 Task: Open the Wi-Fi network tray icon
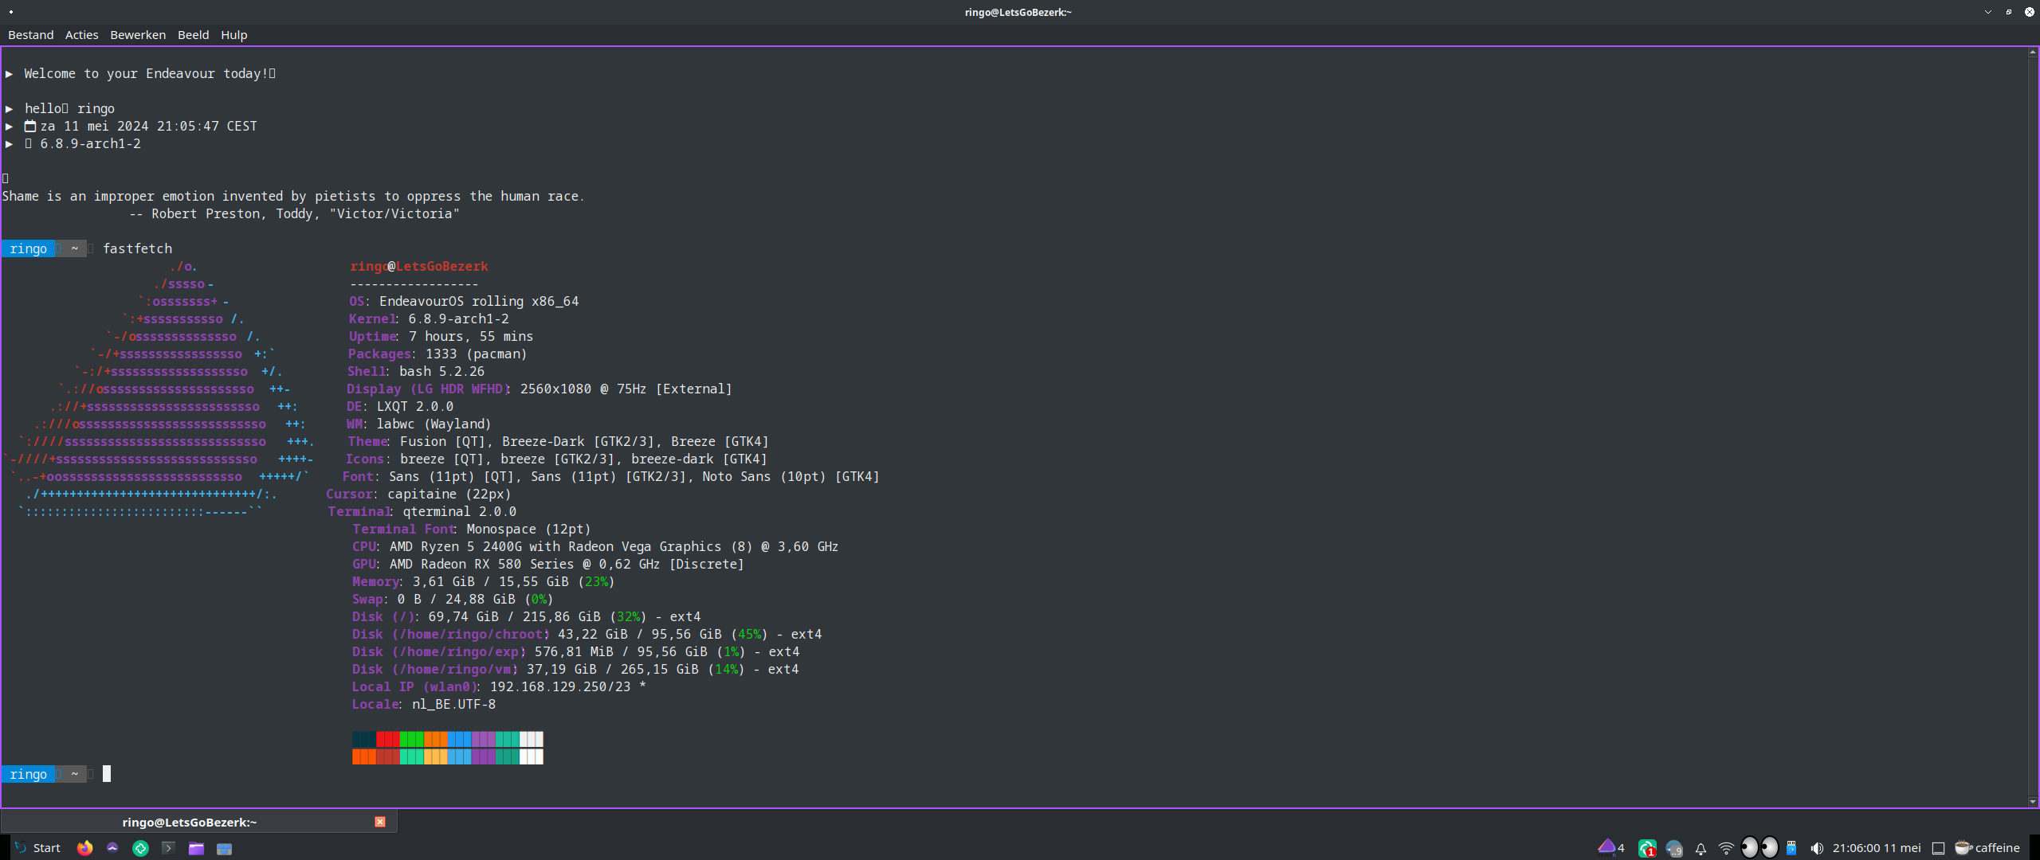pos(1726,848)
